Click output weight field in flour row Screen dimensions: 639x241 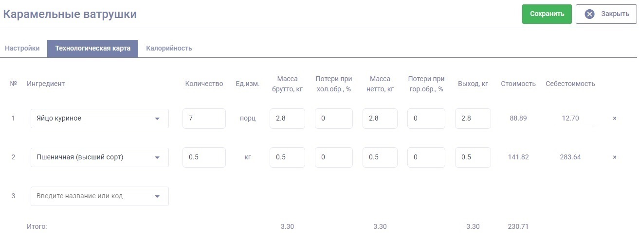pos(473,157)
